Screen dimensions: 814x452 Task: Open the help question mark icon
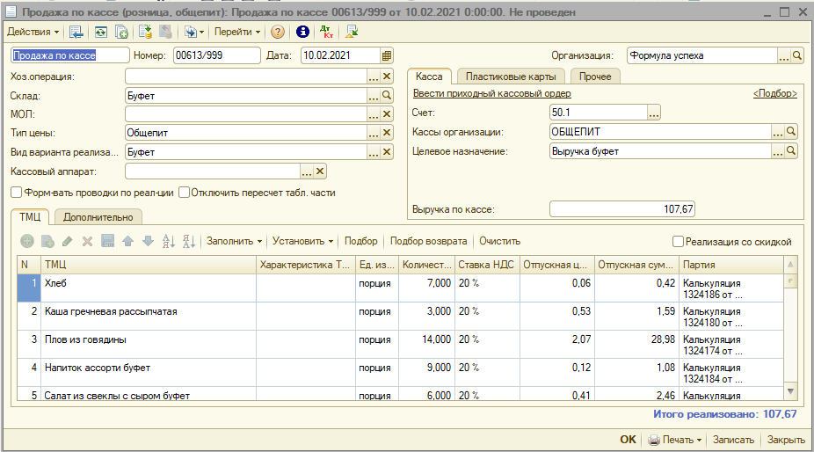(278, 32)
